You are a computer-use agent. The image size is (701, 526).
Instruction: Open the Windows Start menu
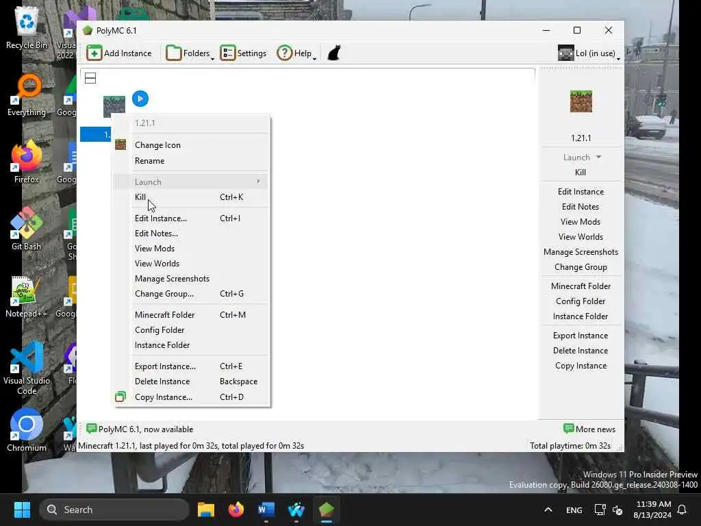click(22, 510)
